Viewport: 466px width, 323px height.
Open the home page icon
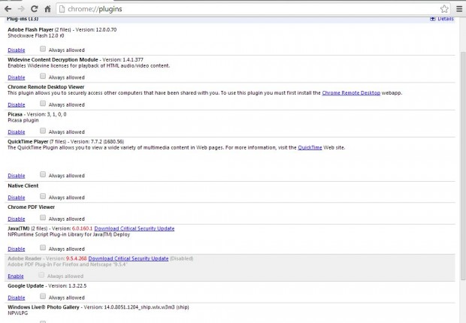(47, 9)
